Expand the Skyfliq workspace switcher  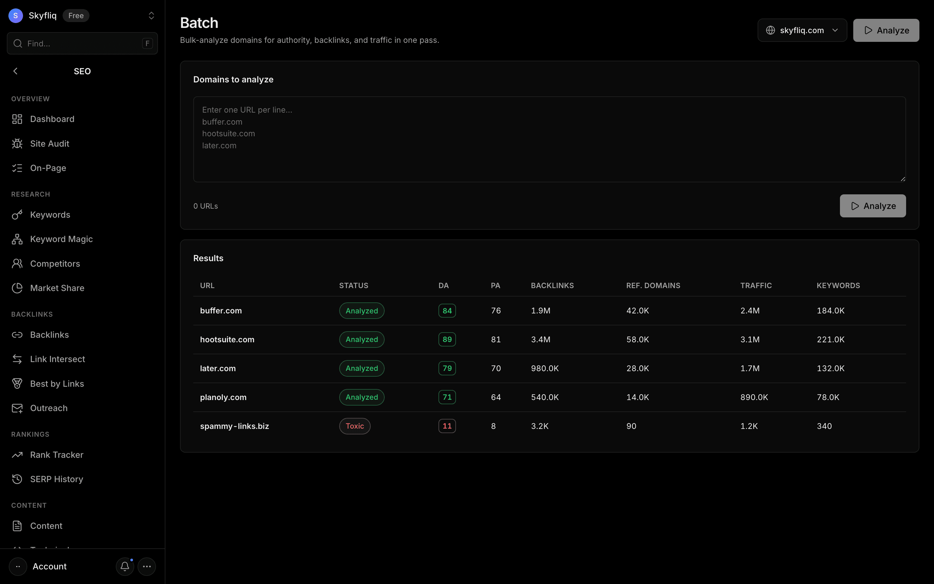tap(151, 16)
